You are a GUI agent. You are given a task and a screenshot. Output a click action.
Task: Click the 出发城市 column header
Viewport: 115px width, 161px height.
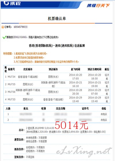click(x=28, y=69)
